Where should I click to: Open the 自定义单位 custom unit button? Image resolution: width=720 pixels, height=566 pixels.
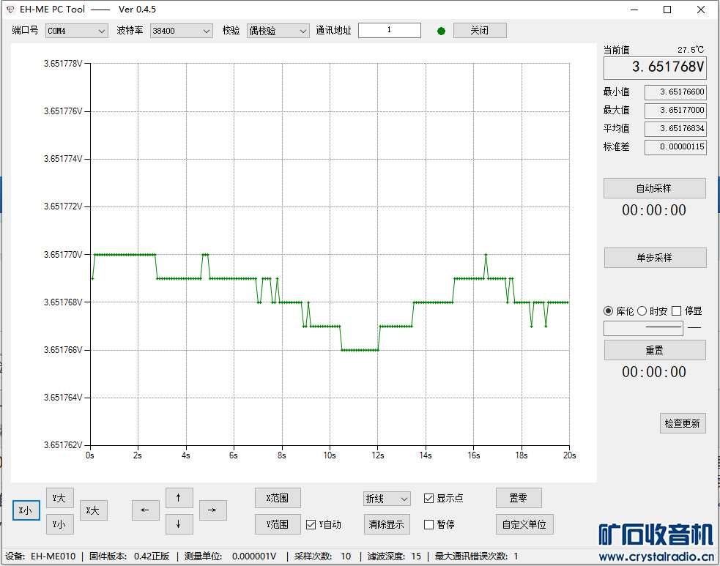525,524
